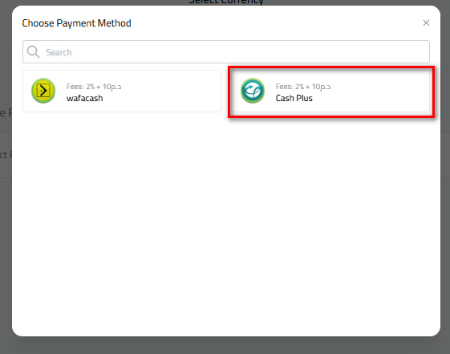Screen dimensions: 450x354
Task: Click the Cash Plus fees text
Action: 303,87
